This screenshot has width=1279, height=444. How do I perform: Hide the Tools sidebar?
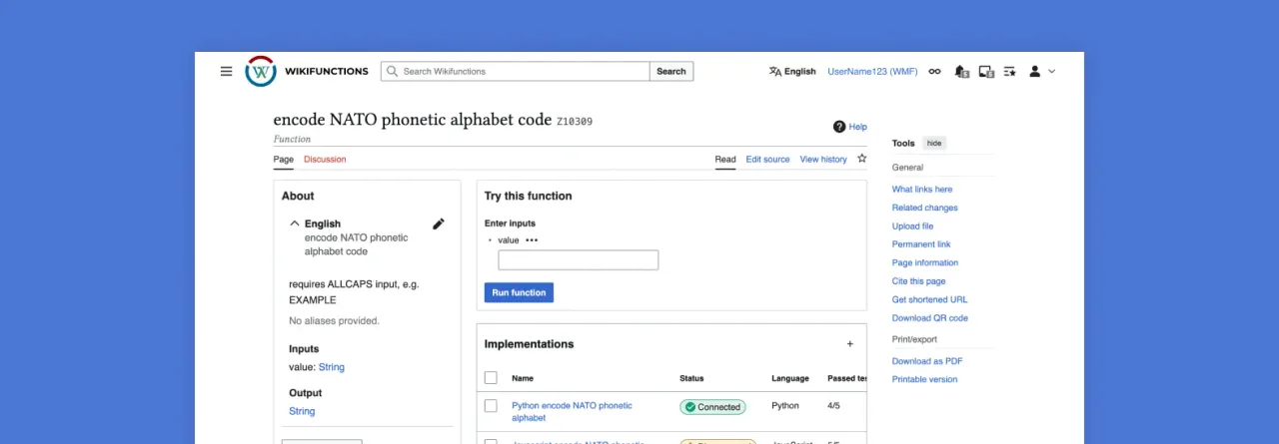coord(934,143)
